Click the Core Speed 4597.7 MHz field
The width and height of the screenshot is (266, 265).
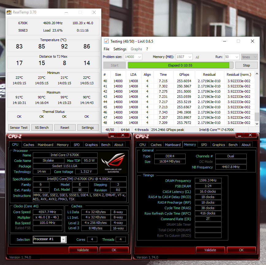coord(47,212)
